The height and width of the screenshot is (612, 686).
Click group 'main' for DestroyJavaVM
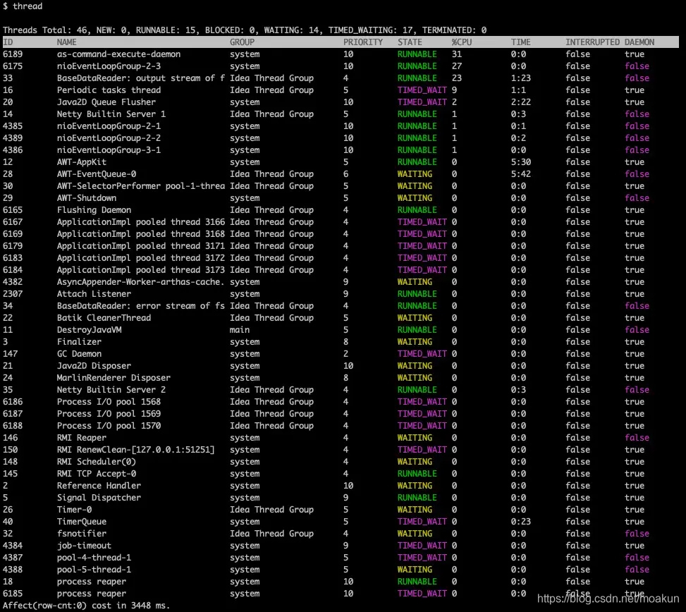pos(239,330)
